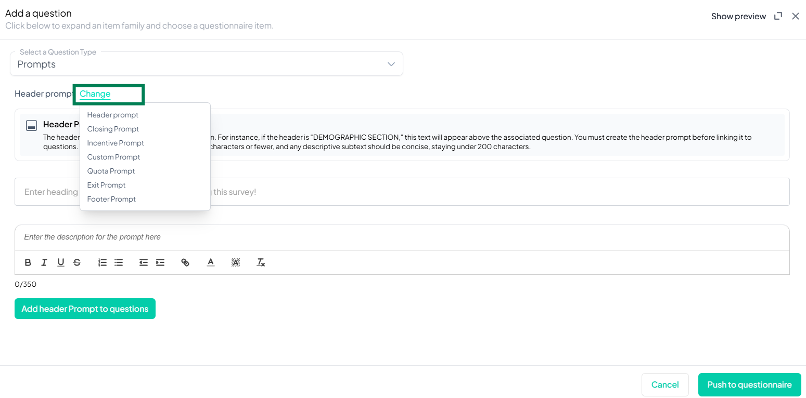Pick Footer Prompt in the dropdown list
The height and width of the screenshot is (398, 806).
point(111,199)
